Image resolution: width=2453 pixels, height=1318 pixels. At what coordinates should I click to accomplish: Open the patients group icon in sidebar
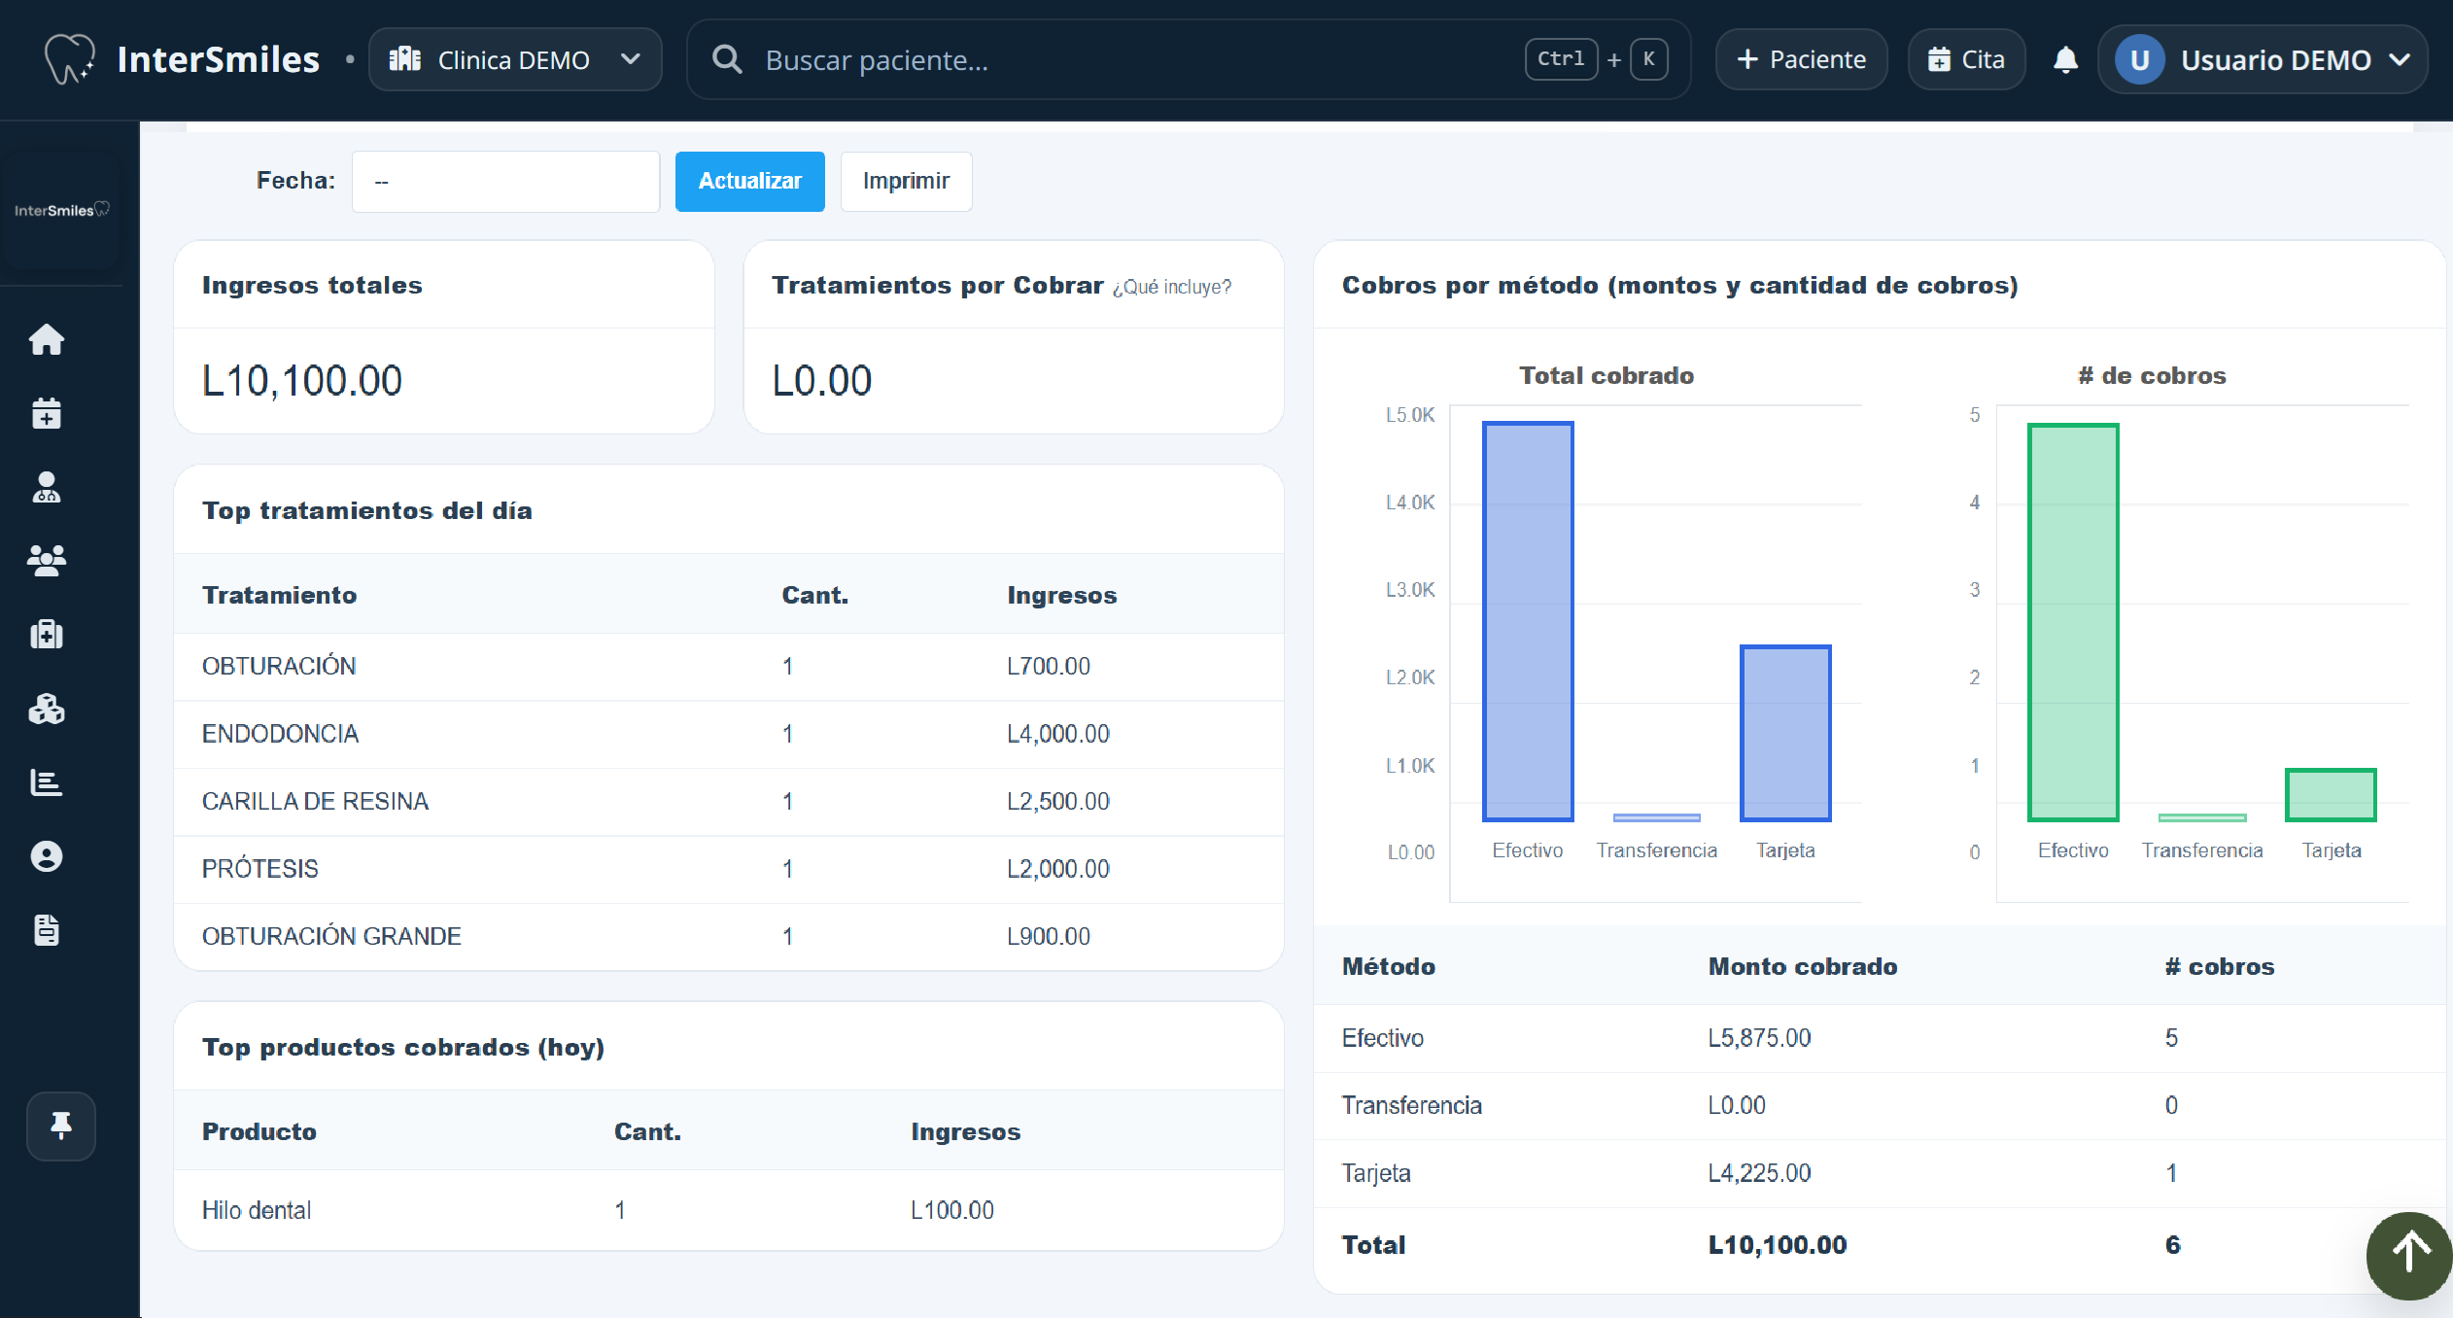47,561
